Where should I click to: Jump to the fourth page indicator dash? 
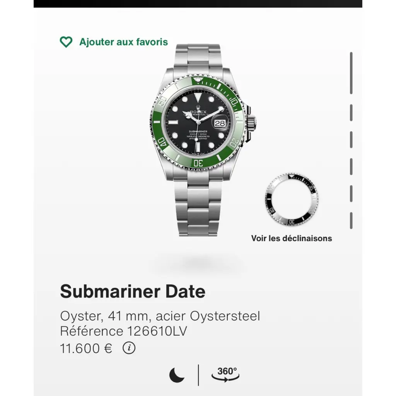351,166
